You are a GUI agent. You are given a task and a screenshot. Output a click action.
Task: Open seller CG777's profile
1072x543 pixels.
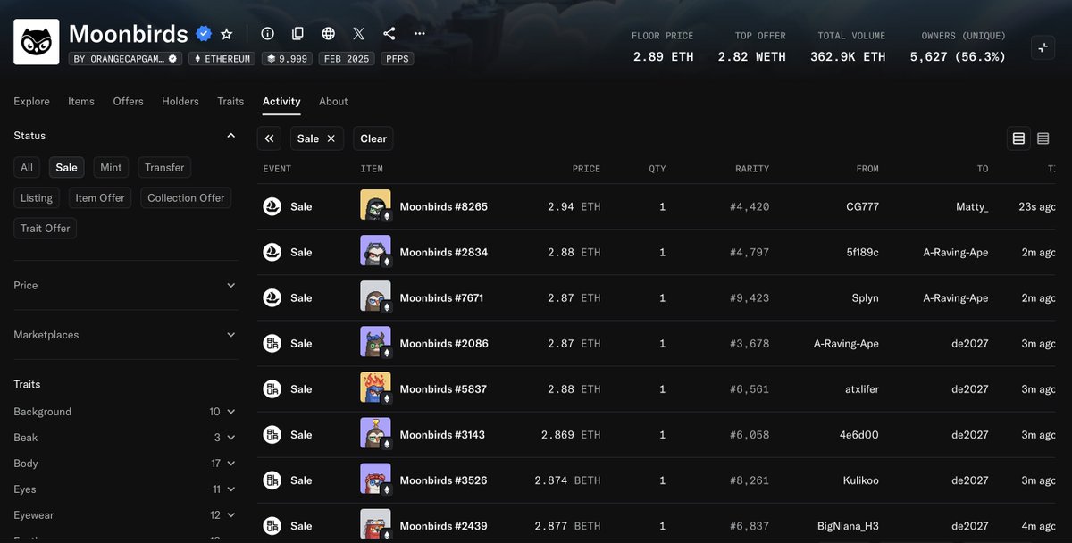coord(863,206)
